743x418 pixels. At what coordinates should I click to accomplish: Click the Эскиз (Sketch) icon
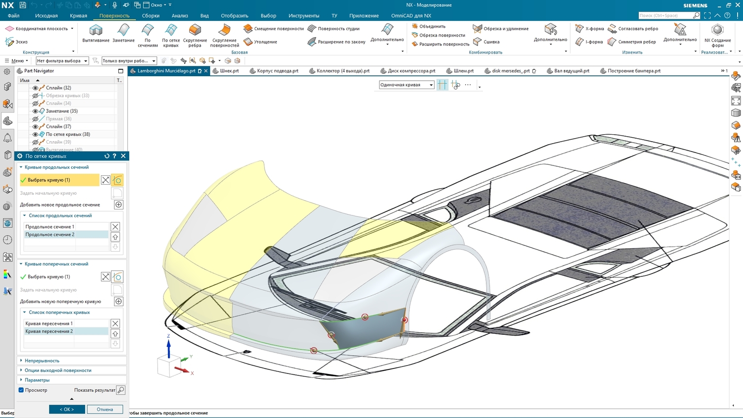[9, 42]
